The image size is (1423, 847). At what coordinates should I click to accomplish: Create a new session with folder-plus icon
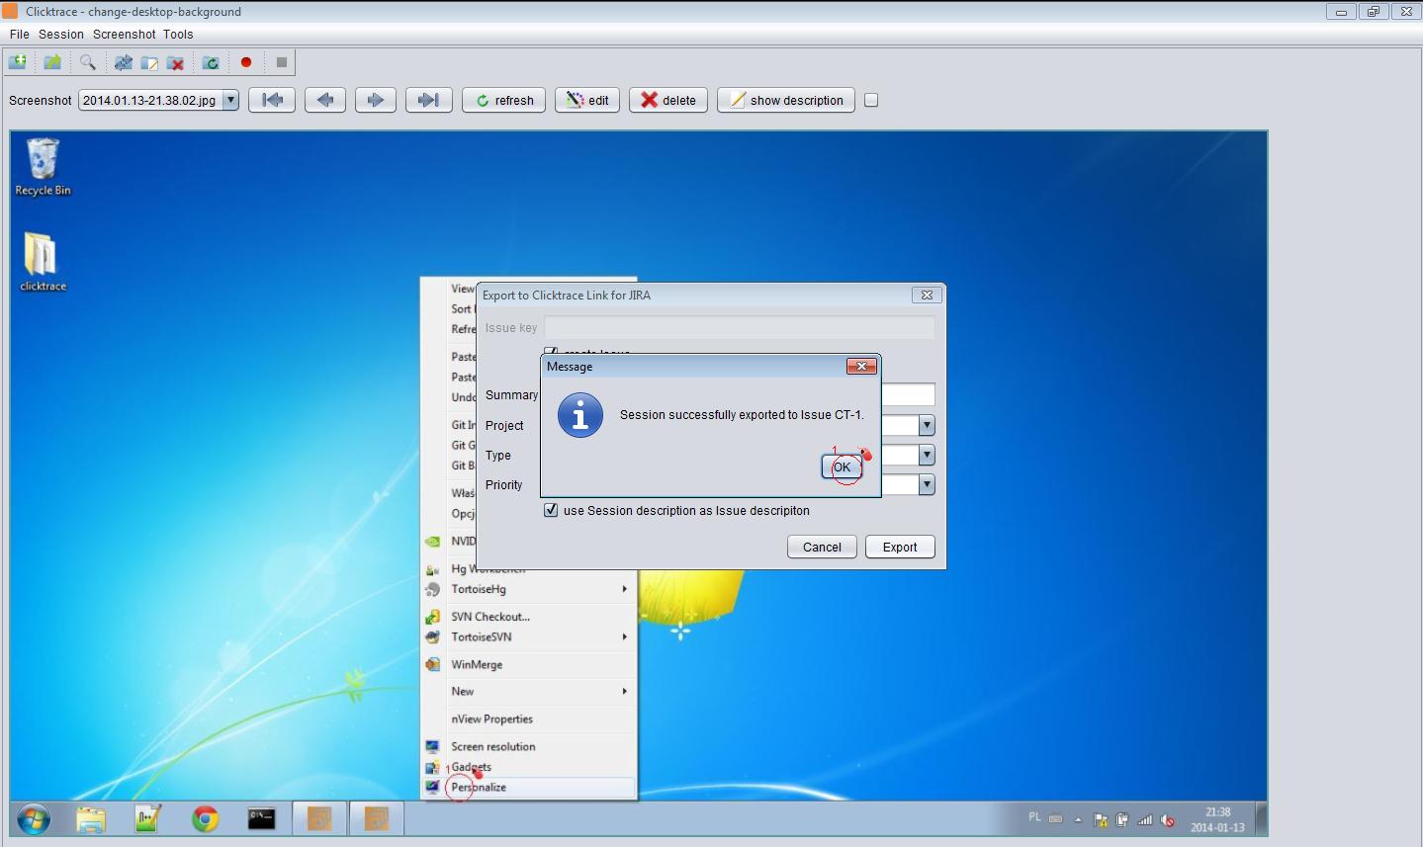[x=18, y=62]
